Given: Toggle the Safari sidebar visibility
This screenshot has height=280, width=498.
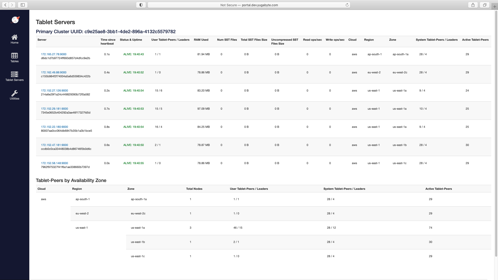Looking at the screenshot, I should click(x=23, y=5).
